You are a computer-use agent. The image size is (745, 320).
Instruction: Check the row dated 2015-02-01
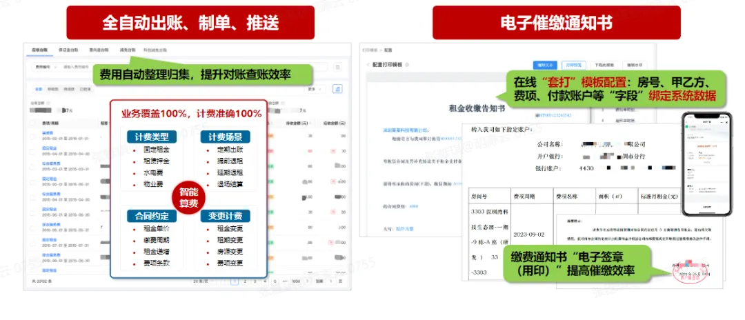click(x=33, y=137)
